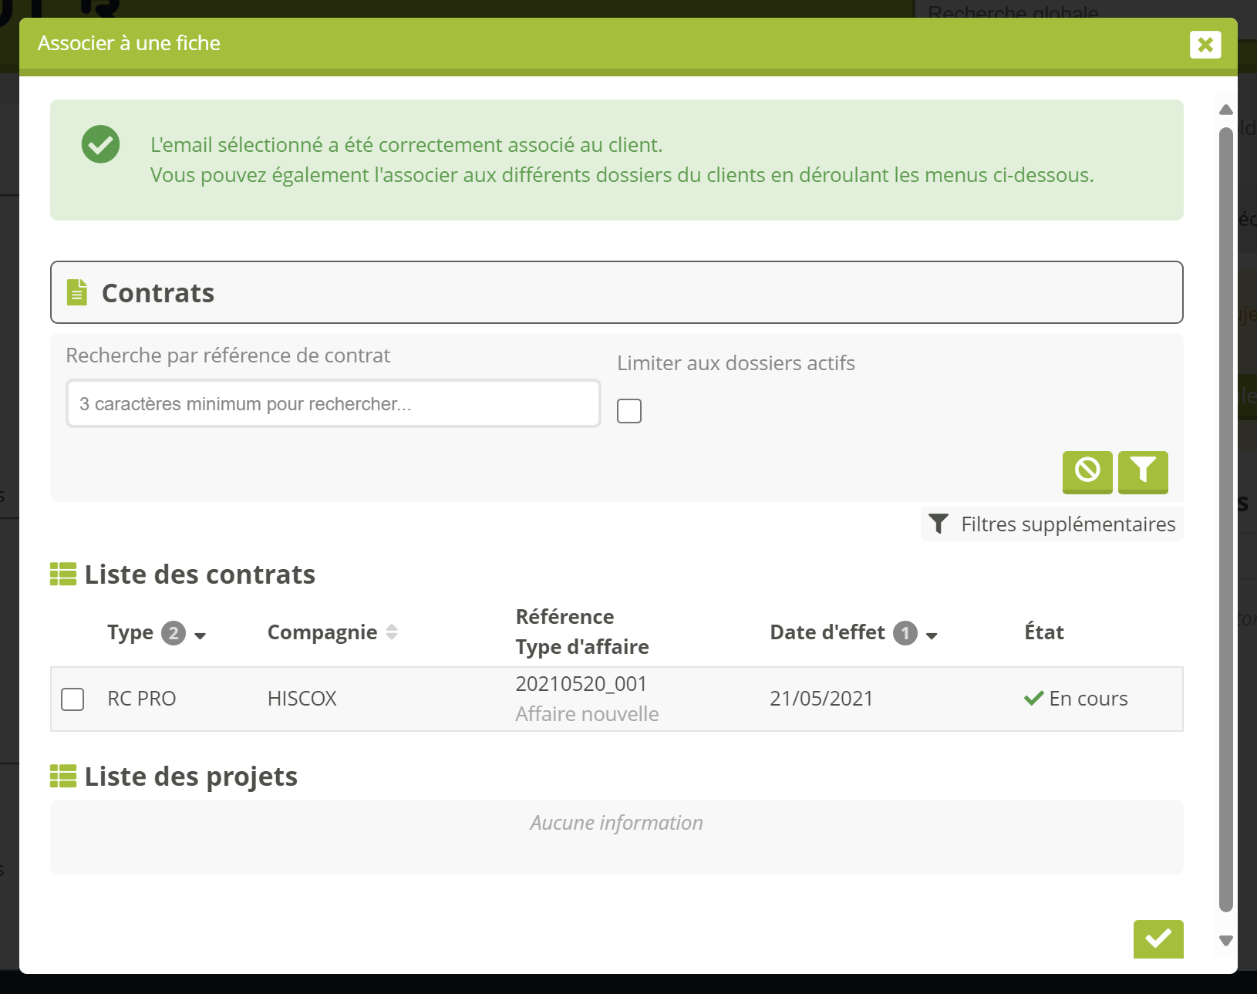
Task: Click the scrollbar down arrow
Action: [1225, 941]
